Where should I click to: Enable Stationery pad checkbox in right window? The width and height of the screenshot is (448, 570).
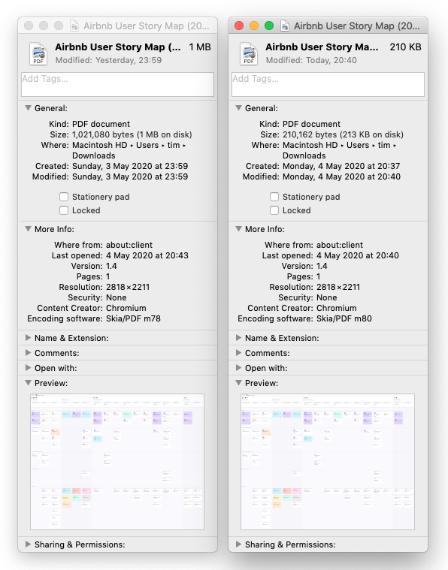coord(274,197)
